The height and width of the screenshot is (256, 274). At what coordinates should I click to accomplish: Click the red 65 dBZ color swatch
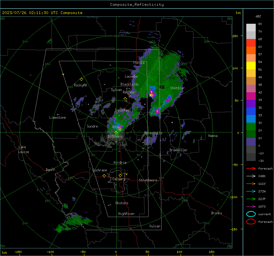coord(251,43)
